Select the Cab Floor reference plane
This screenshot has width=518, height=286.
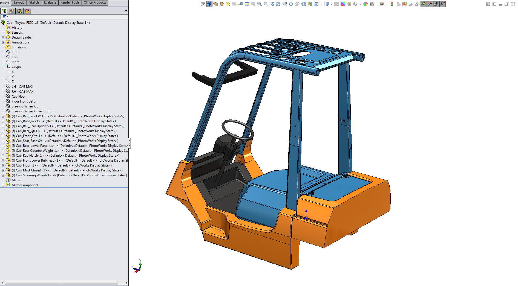pyautogui.click(x=19, y=97)
